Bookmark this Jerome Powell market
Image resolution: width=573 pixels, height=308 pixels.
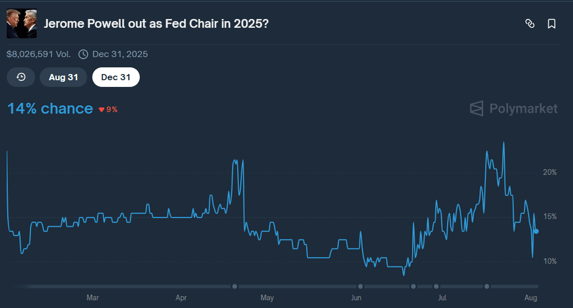551,24
